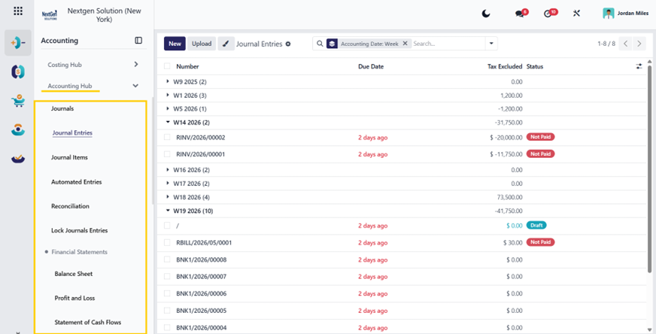This screenshot has width=656, height=334.
Task: Open the checkmark bowl app icon
Action: click(18, 159)
